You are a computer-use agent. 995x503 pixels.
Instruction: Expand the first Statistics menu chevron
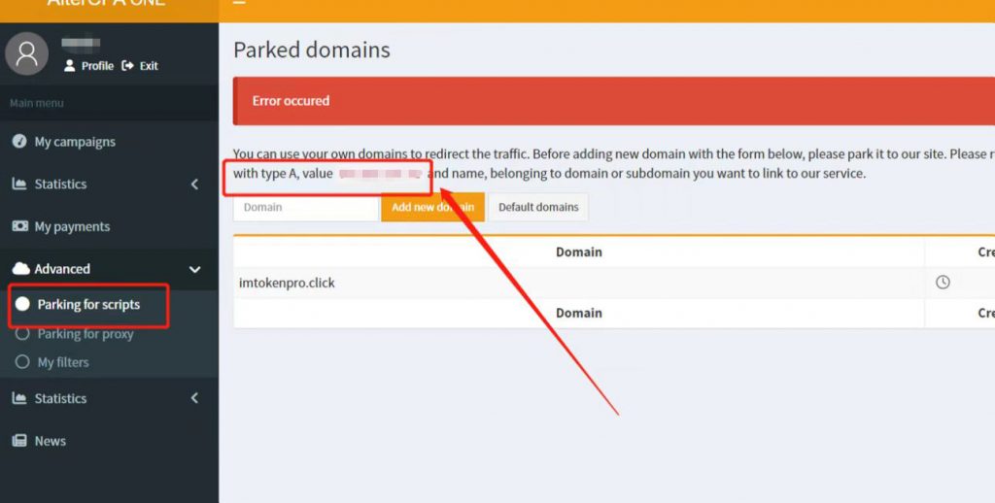194,184
